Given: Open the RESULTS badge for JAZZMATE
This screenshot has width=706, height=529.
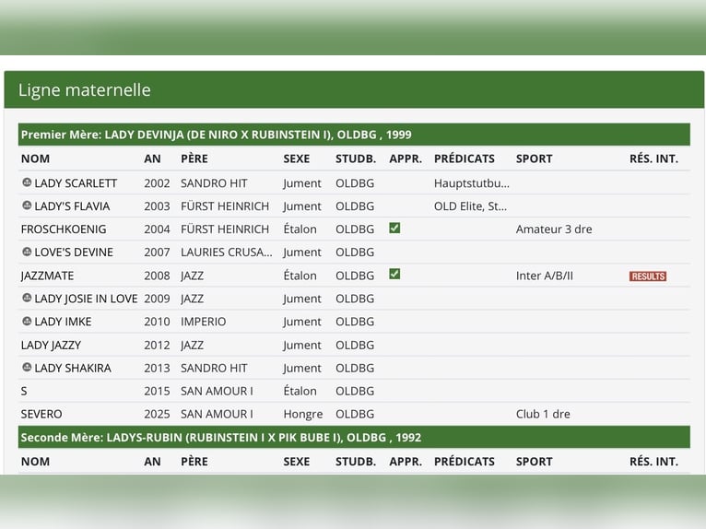Looking at the screenshot, I should click(x=648, y=276).
